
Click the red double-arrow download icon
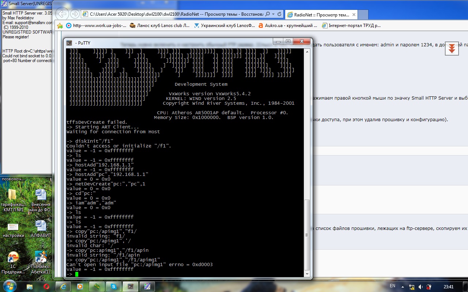452,49
